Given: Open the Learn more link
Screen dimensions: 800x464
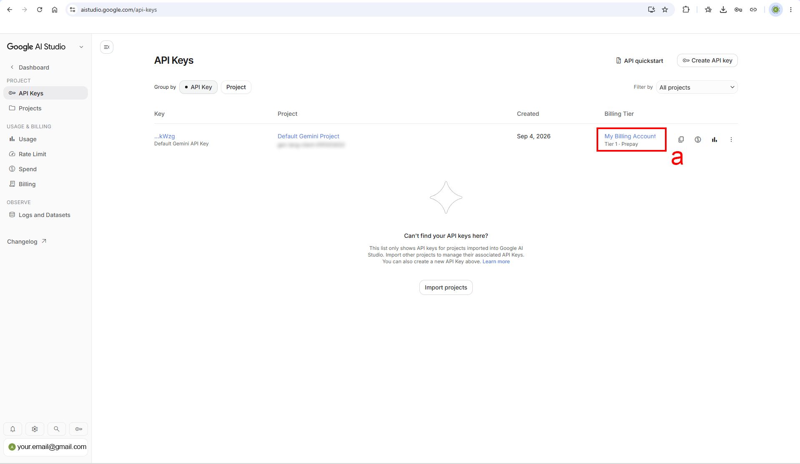Looking at the screenshot, I should 496,262.
